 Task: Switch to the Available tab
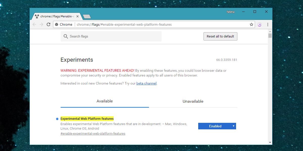click(105, 101)
